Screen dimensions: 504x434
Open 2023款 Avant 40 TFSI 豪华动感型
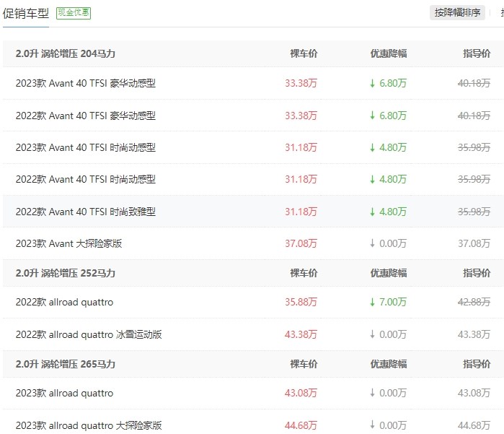[86, 83]
